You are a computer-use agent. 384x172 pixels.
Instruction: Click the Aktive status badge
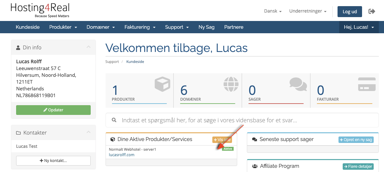[x=228, y=149]
